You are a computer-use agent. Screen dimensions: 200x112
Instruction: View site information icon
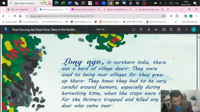27,16
